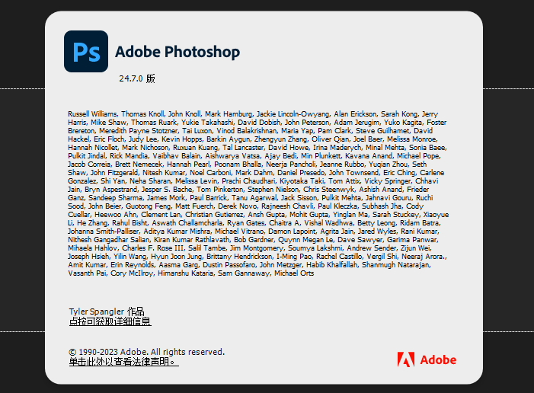Click the name Sam Gannaway
Image resolution: width=534 pixels, height=393 pixels.
click(x=243, y=273)
